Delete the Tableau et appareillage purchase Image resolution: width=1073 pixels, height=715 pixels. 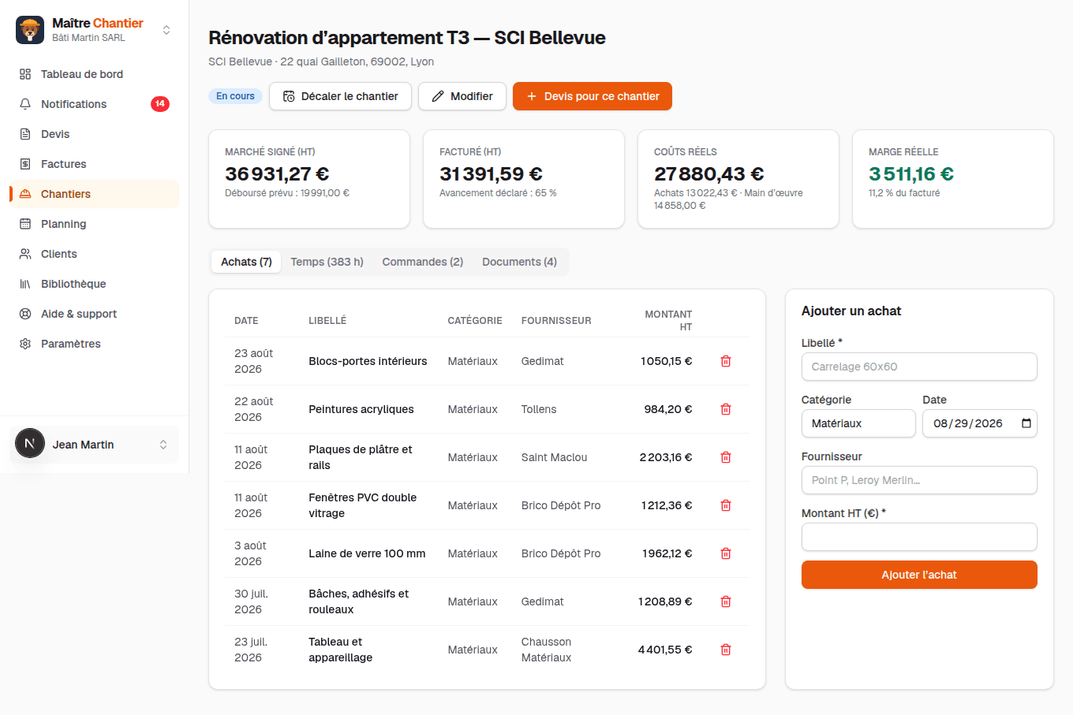click(x=726, y=650)
